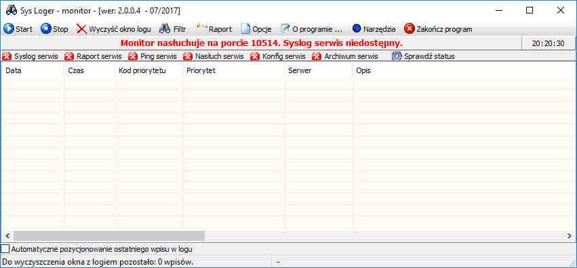Screen dimensions: 577x268
Task: Click the scrollbar right arrow
Action: pyautogui.click(x=570, y=236)
